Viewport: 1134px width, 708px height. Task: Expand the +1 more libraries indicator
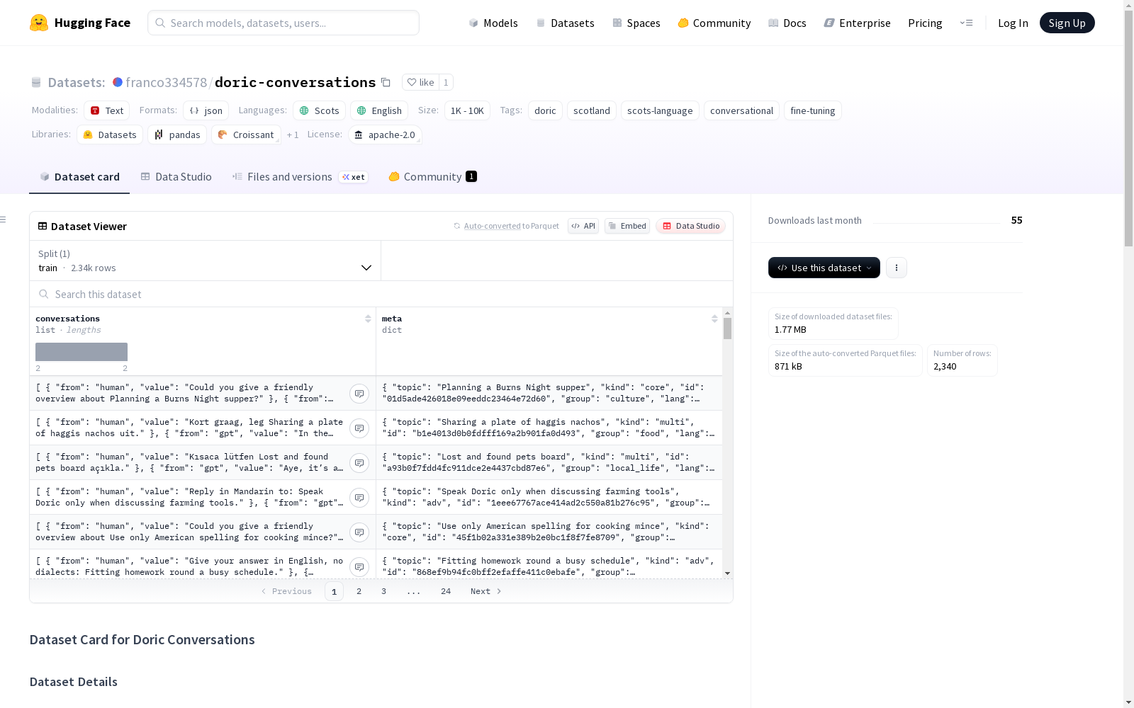293,135
